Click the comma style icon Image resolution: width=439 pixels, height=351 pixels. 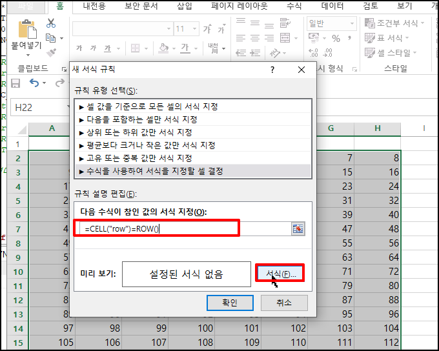[349, 38]
